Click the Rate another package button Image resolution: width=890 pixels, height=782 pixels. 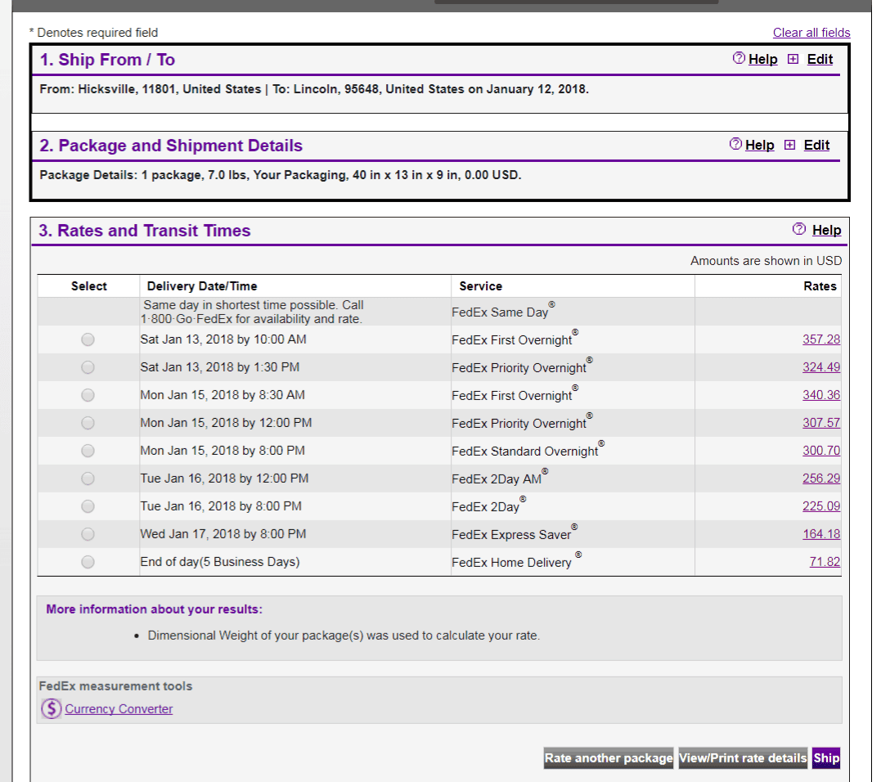tap(609, 758)
